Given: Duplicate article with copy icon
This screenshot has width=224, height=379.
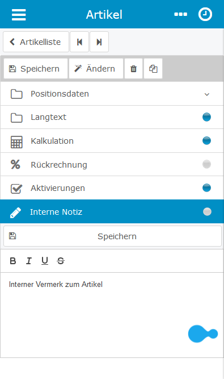Looking at the screenshot, I should coord(153,69).
